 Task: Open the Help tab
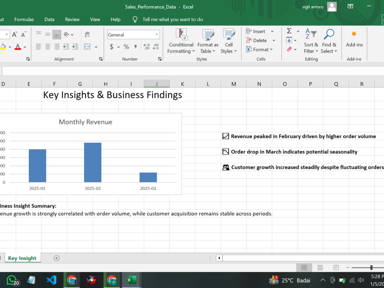click(x=115, y=19)
